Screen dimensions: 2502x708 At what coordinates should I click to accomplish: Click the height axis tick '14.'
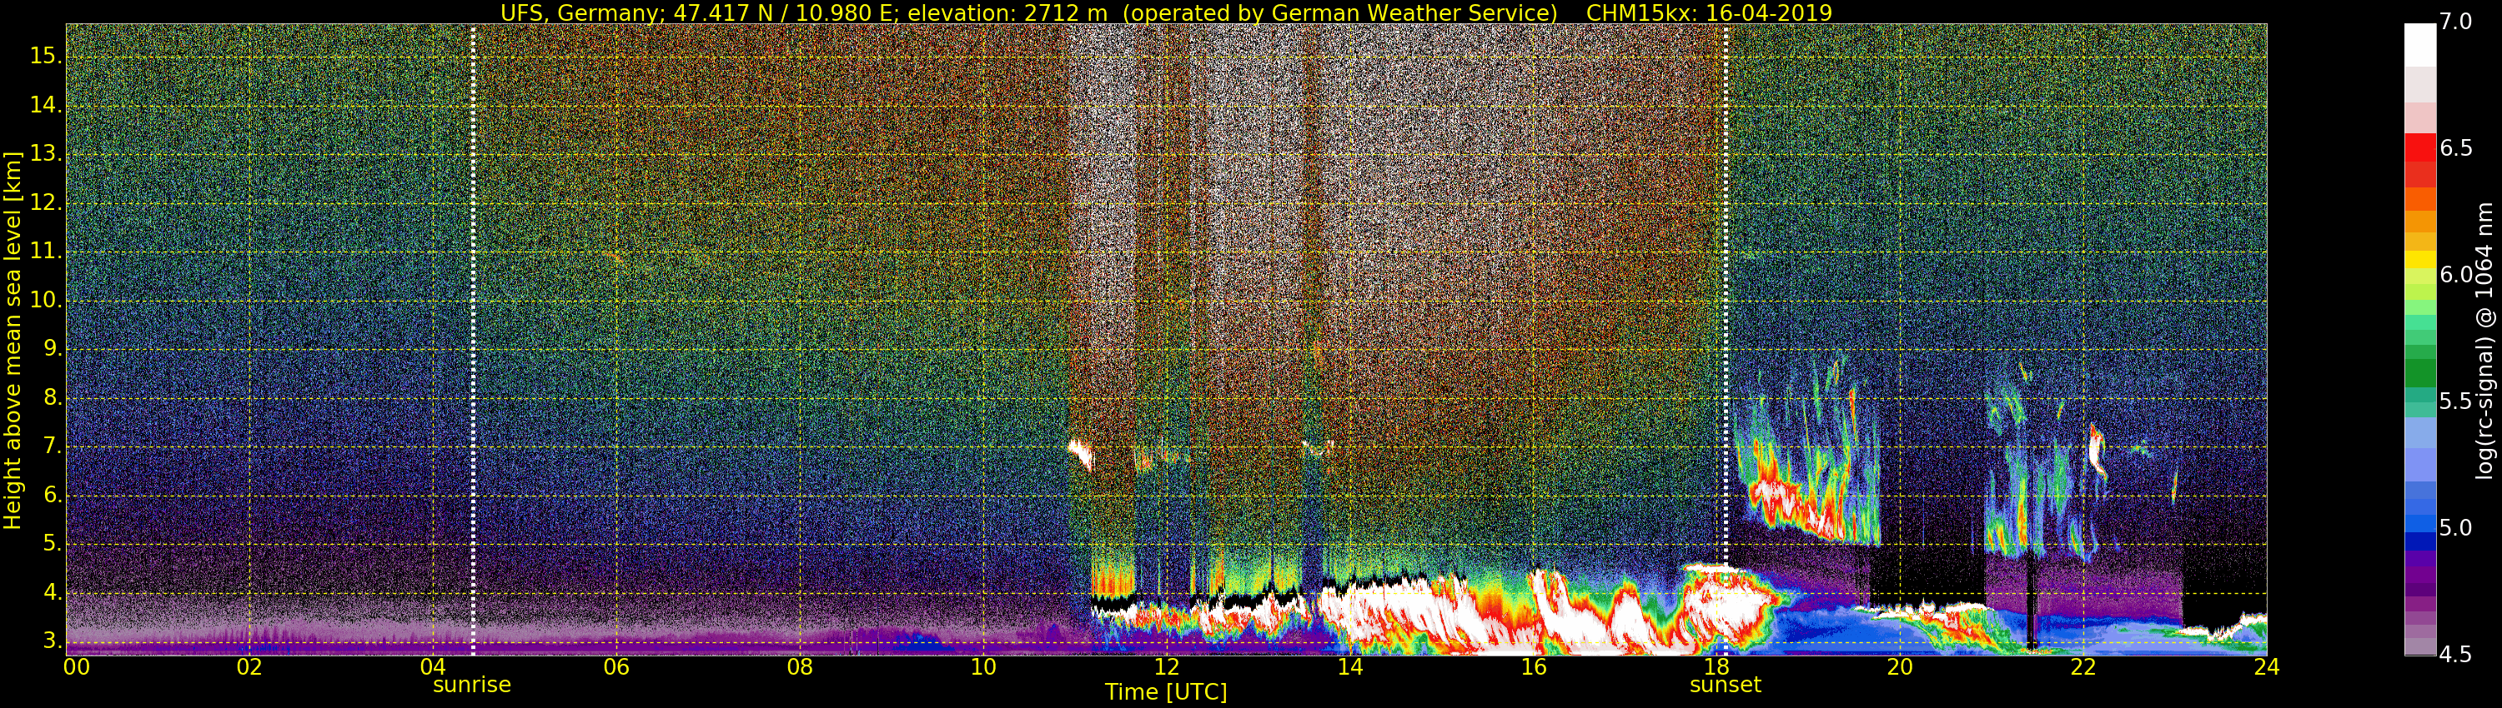coord(46,105)
